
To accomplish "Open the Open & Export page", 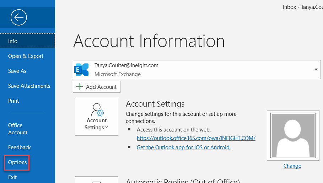I will pyautogui.click(x=26, y=56).
